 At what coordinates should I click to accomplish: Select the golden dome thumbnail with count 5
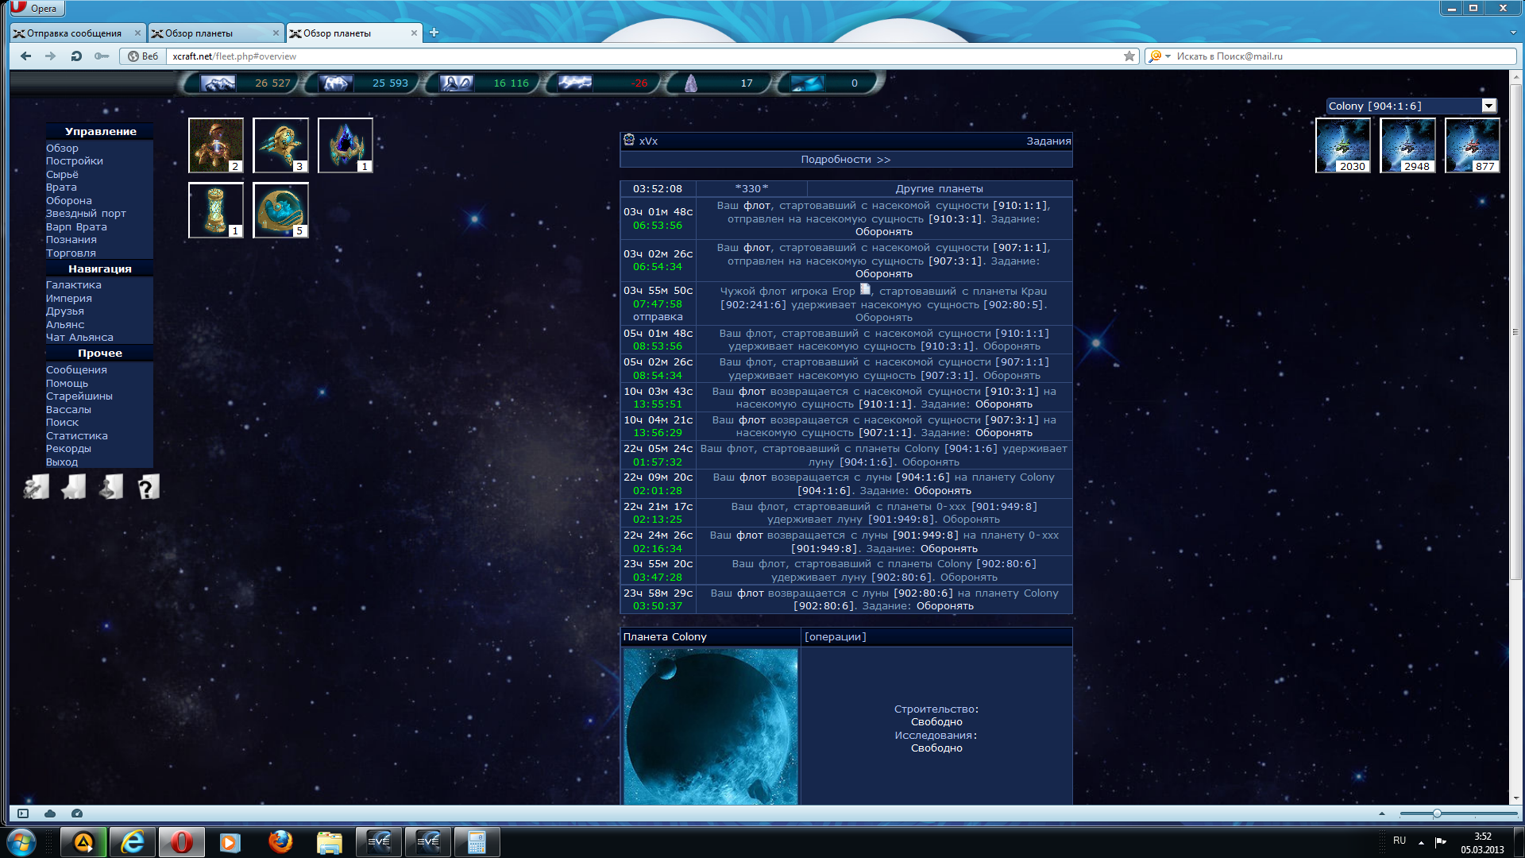pos(280,210)
